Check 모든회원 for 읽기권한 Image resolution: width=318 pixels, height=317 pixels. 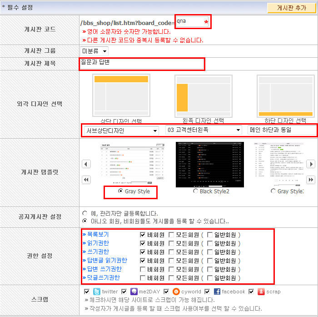click(171, 243)
